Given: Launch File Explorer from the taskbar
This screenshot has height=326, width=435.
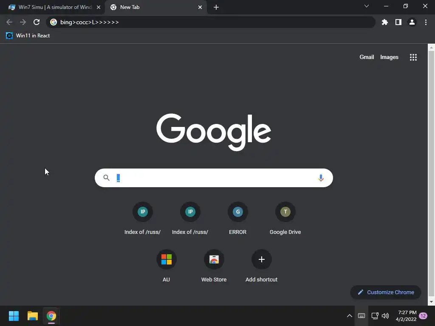Looking at the screenshot, I should 32,316.
